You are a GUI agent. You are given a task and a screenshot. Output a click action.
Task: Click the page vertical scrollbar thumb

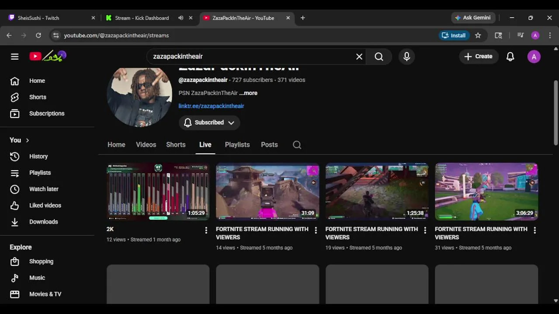click(x=556, y=113)
